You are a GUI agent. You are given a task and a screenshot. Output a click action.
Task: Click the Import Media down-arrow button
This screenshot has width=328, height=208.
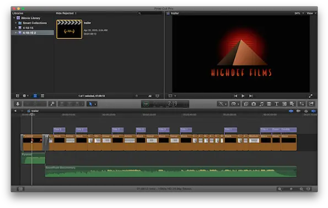point(18,104)
